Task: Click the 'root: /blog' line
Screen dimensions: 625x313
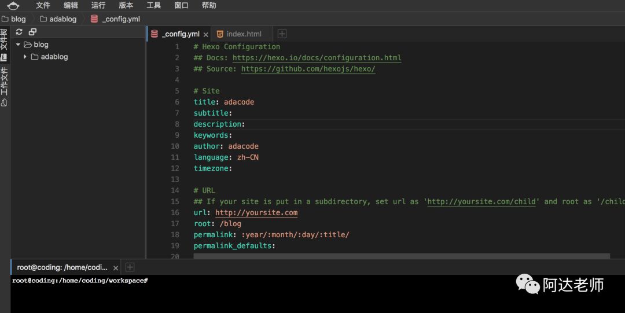Action: click(x=217, y=224)
